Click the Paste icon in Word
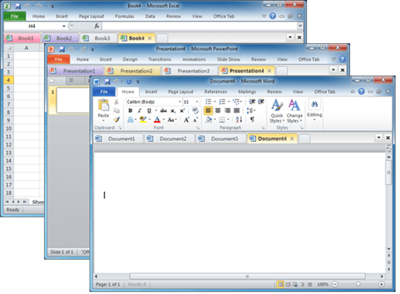Screen dimensions: 400x294 pos(103,105)
